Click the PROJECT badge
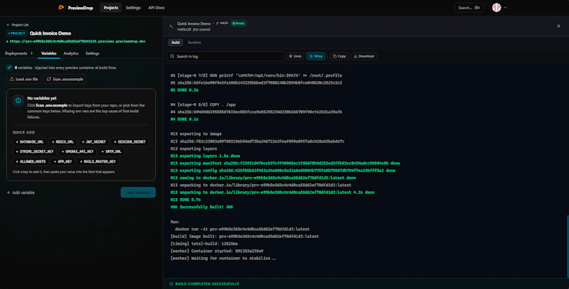This screenshot has width=569, height=289. point(16,33)
